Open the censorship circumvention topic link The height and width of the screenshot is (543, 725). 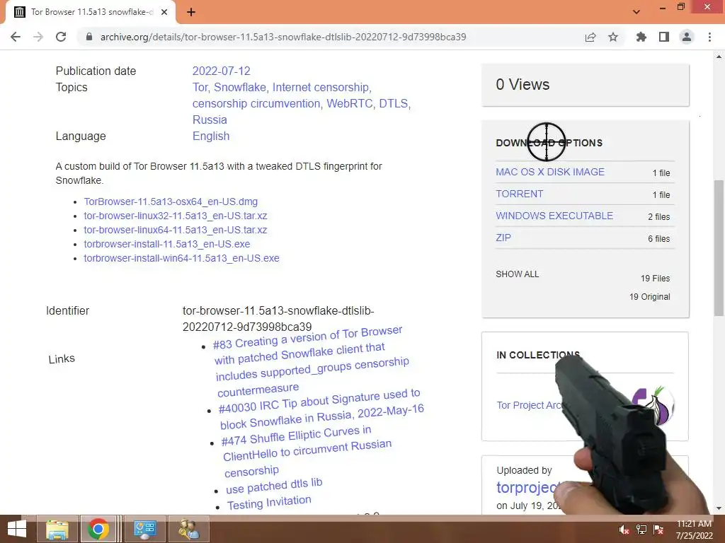pyautogui.click(x=256, y=103)
